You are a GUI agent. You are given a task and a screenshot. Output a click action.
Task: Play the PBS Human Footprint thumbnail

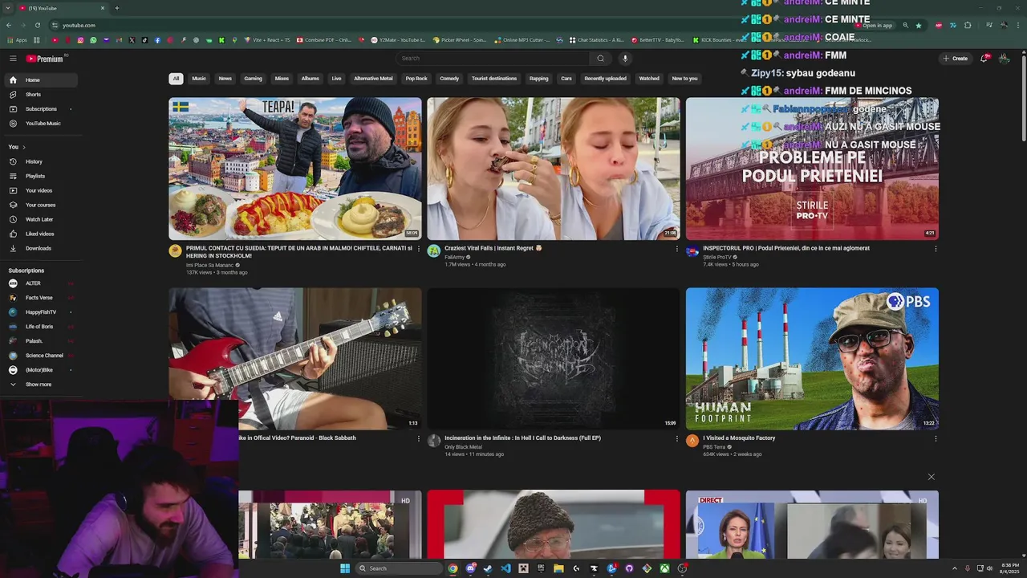(812, 359)
